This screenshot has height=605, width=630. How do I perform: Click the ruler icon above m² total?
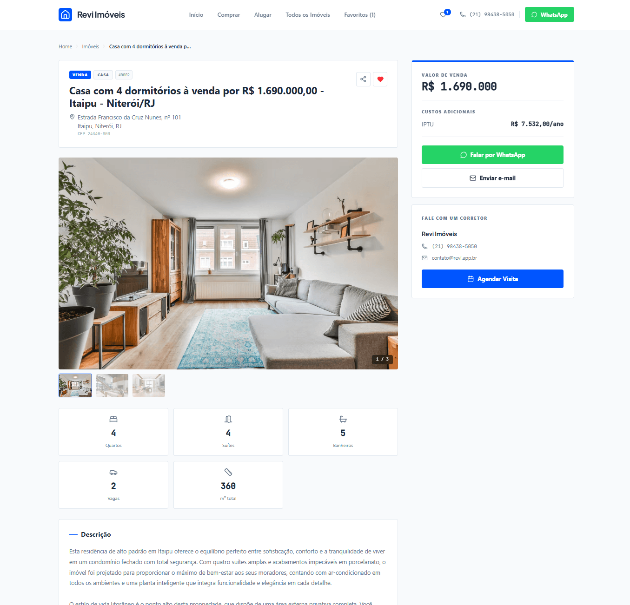click(x=228, y=472)
